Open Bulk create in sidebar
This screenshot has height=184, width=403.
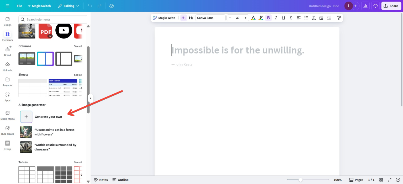(8, 130)
